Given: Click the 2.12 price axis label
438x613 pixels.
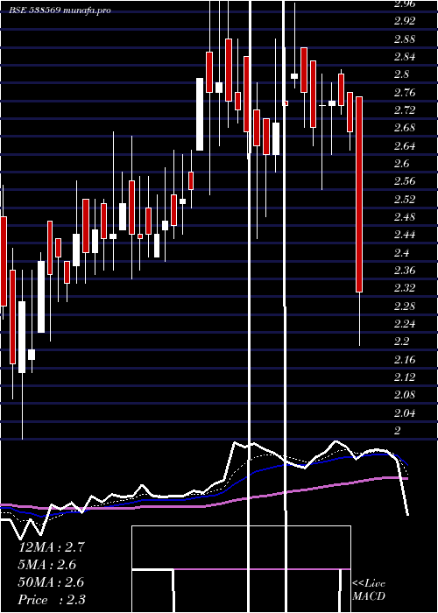Looking at the screenshot, I should [x=405, y=377].
